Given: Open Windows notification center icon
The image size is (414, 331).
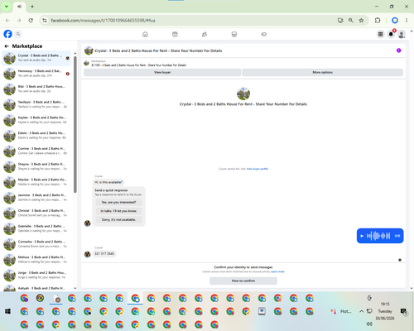Looking at the screenshot, I should [x=403, y=311].
